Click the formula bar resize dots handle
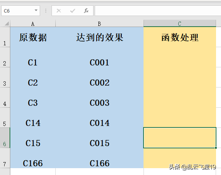The height and width of the screenshot is (175, 221). tap(46, 11)
